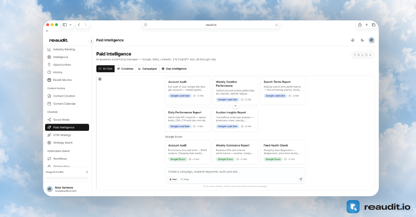Image resolution: width=416 pixels, height=217 pixels.
Task: Click the browser forward arrow
Action: point(86,25)
